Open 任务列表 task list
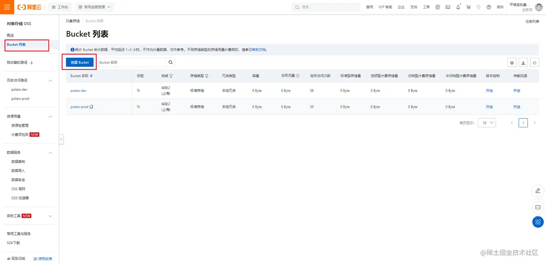Screen dimensions: 546x264 tap(532, 21)
